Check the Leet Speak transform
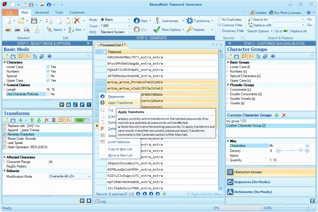Viewport: 318px width, 212px height. click(5, 143)
